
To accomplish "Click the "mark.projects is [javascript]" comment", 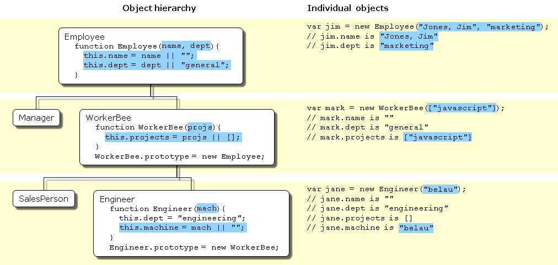I will [389, 137].
